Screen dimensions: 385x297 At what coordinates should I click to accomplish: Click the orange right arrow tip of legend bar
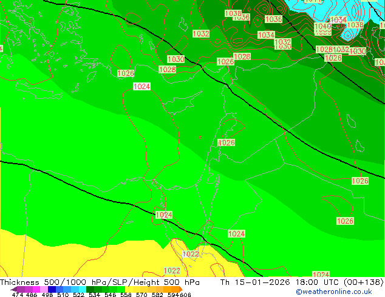pyautogui.click(x=181, y=289)
